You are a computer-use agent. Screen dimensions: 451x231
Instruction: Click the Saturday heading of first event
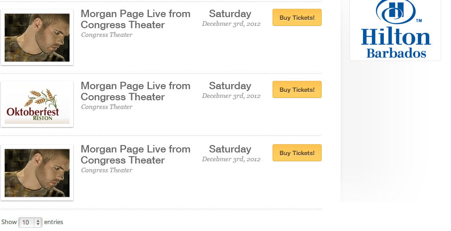click(230, 14)
